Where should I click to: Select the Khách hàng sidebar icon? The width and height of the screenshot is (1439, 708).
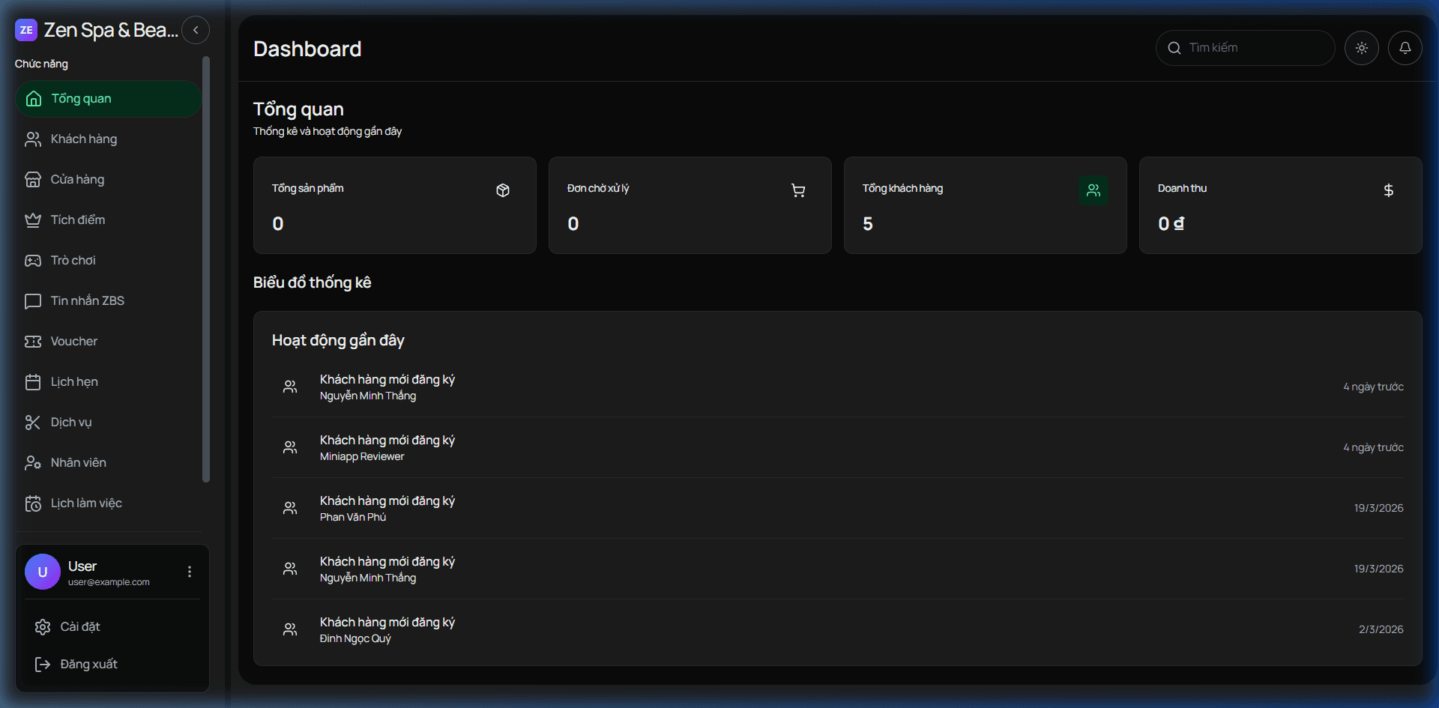click(x=33, y=139)
